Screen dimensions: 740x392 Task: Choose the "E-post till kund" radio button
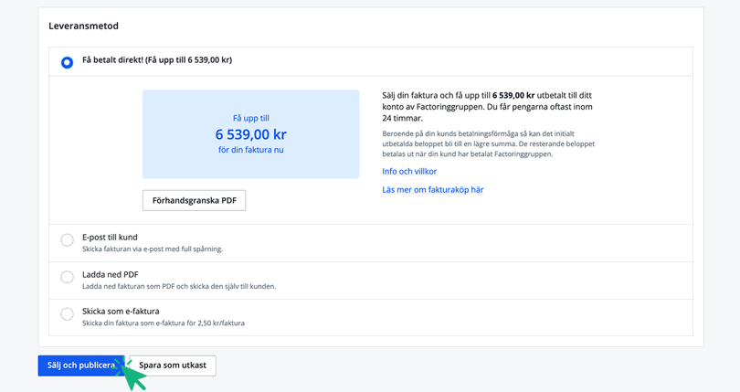click(x=67, y=240)
